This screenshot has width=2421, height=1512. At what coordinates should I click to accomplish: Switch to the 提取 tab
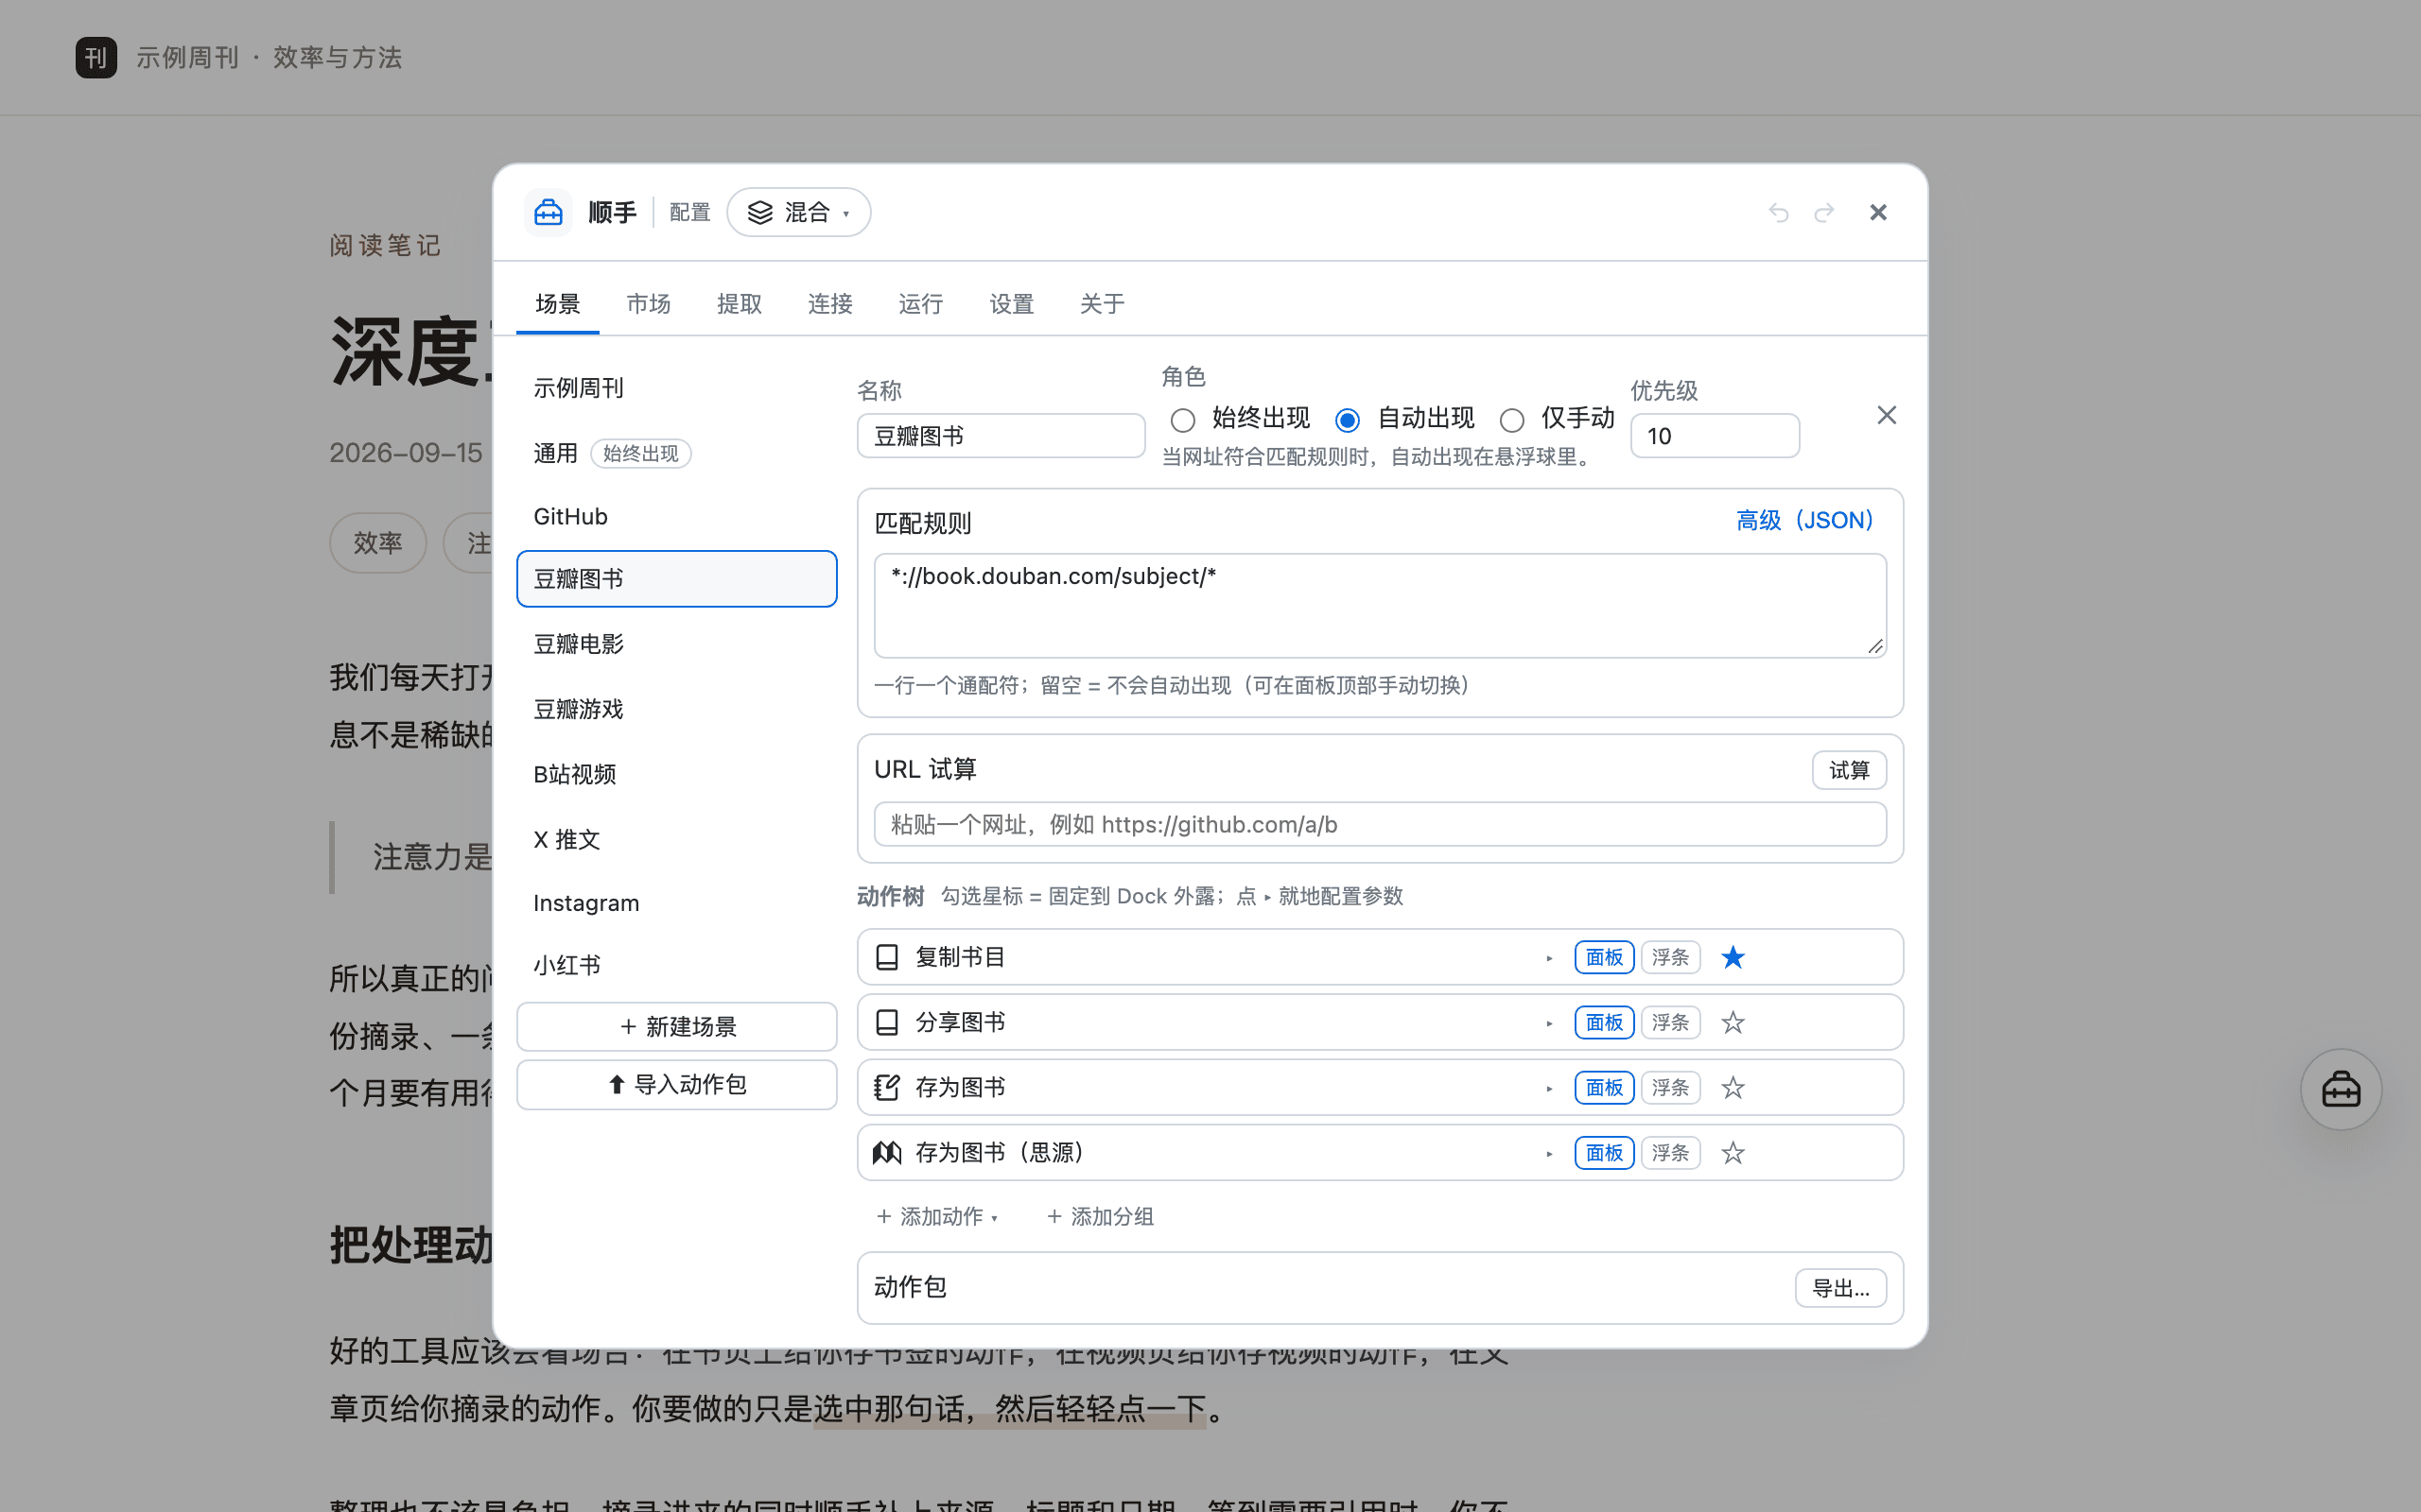point(740,304)
